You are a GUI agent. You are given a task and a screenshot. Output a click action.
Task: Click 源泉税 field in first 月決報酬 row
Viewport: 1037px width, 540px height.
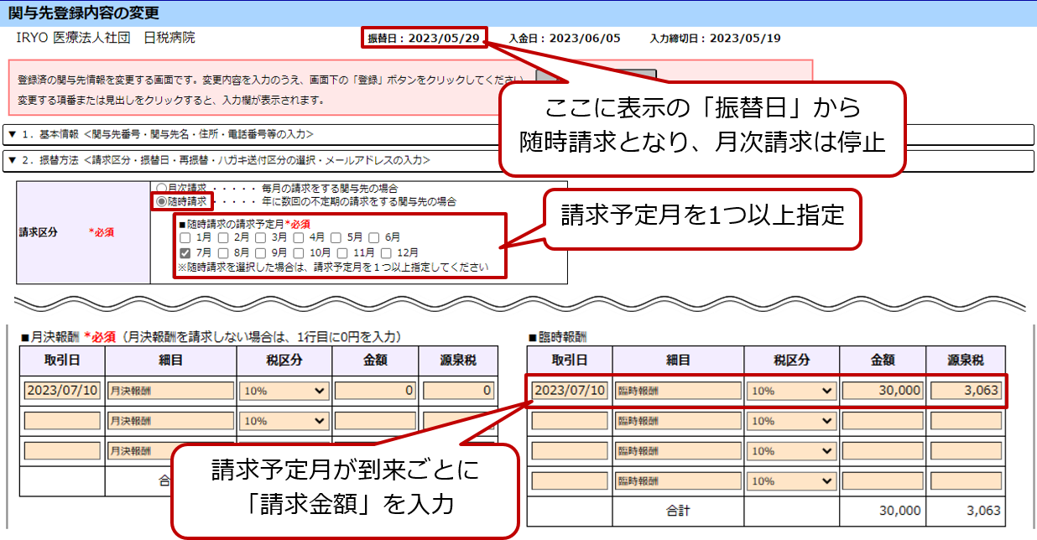click(456, 391)
